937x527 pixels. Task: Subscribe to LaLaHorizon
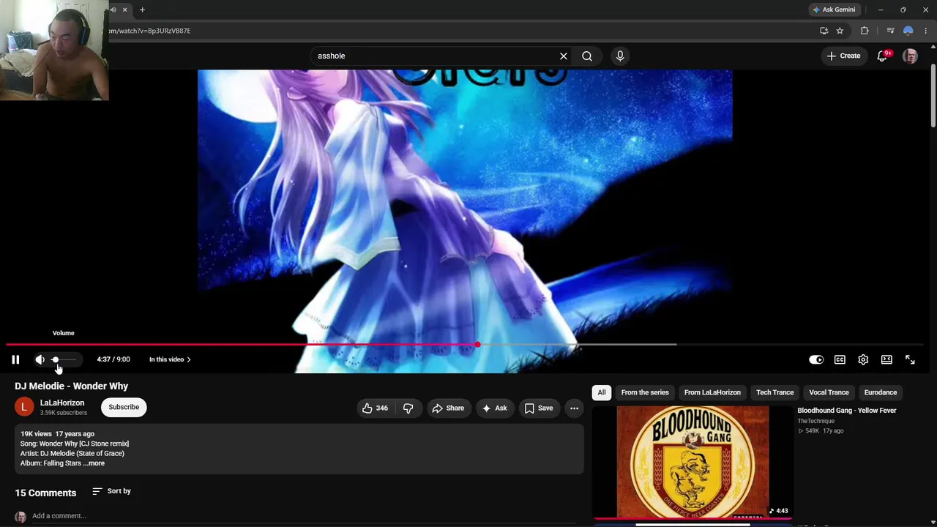click(x=124, y=407)
